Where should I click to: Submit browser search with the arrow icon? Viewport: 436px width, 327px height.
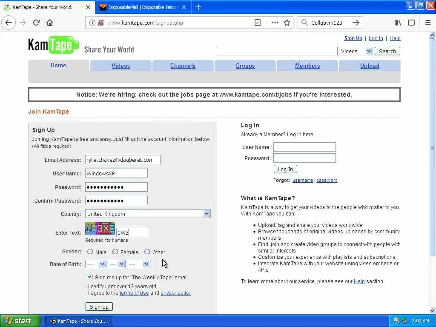356,23
